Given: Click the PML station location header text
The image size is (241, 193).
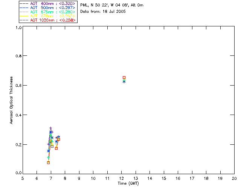Looking at the screenshot, I should (112, 5).
